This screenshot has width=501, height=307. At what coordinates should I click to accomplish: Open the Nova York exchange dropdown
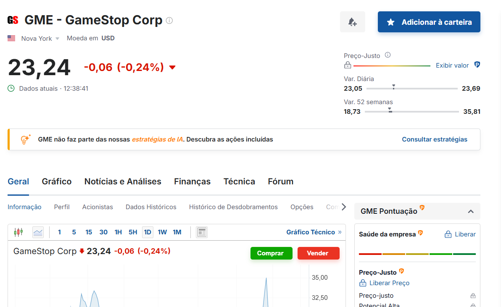pyautogui.click(x=40, y=39)
